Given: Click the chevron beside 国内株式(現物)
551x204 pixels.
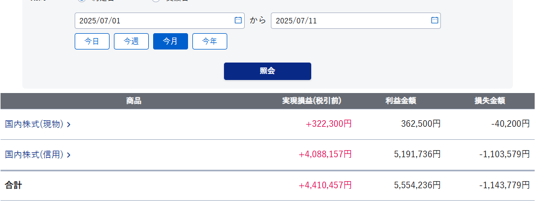Looking at the screenshot, I should pos(69,125).
